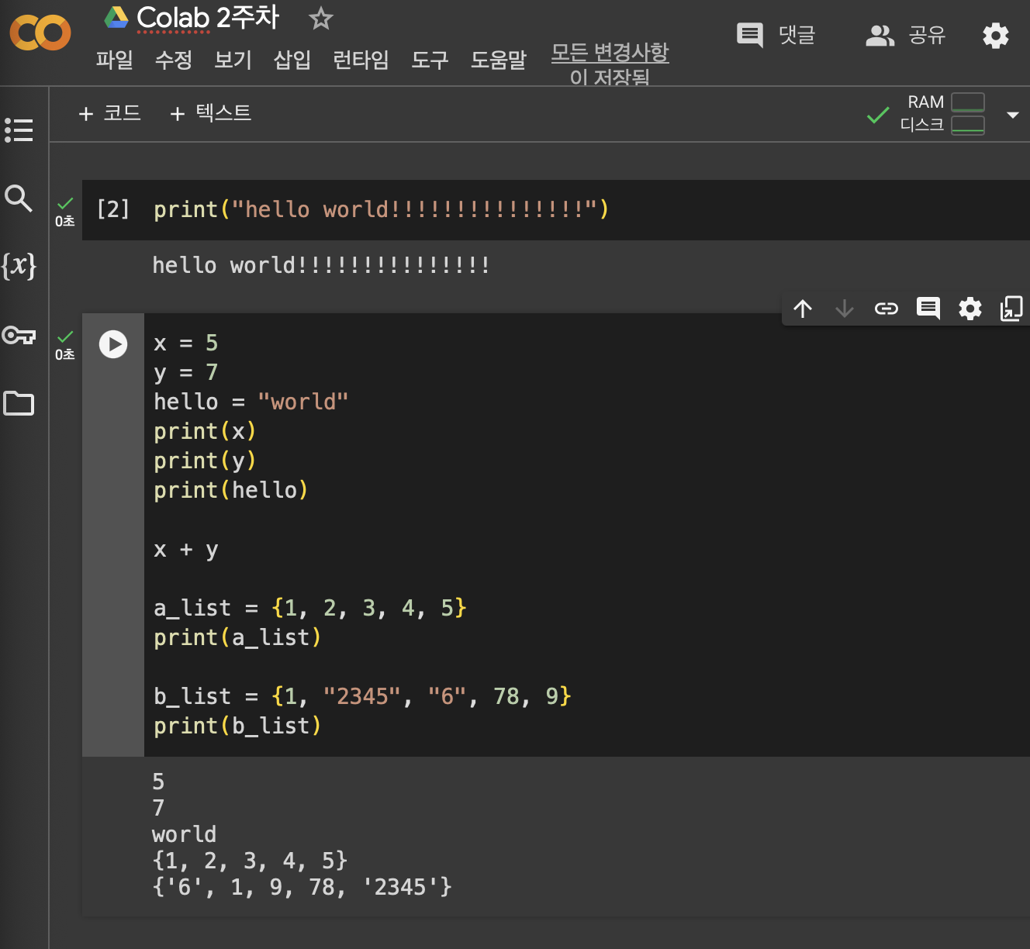Click the x + y code line

point(186,549)
